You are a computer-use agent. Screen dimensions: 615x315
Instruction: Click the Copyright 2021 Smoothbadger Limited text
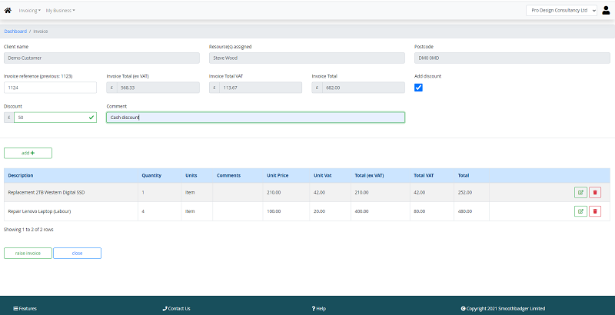(503, 309)
